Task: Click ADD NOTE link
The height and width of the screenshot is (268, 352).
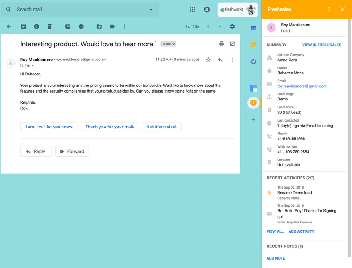Action: (x=276, y=258)
